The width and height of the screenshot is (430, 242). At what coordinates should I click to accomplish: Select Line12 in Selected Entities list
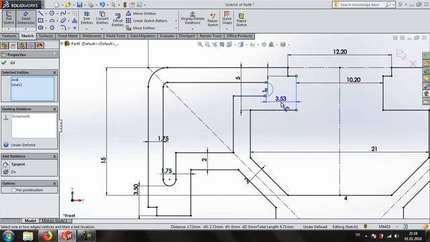pos(17,85)
